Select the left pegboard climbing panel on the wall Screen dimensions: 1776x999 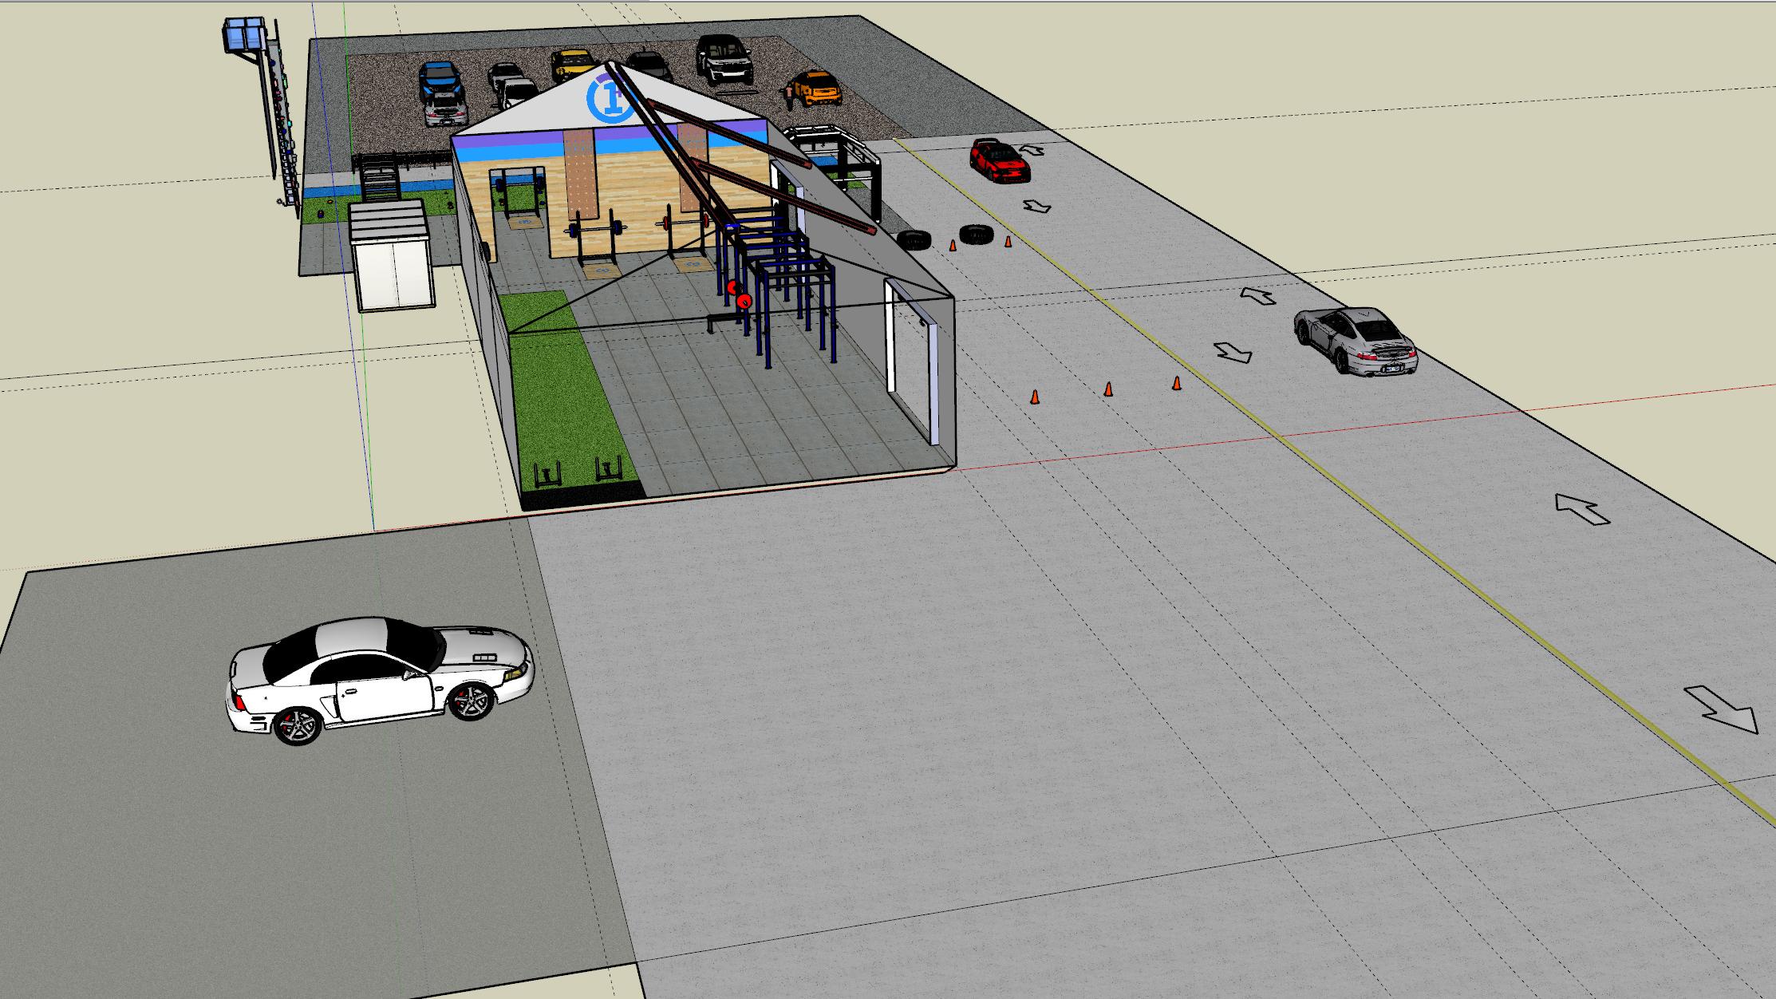click(580, 176)
